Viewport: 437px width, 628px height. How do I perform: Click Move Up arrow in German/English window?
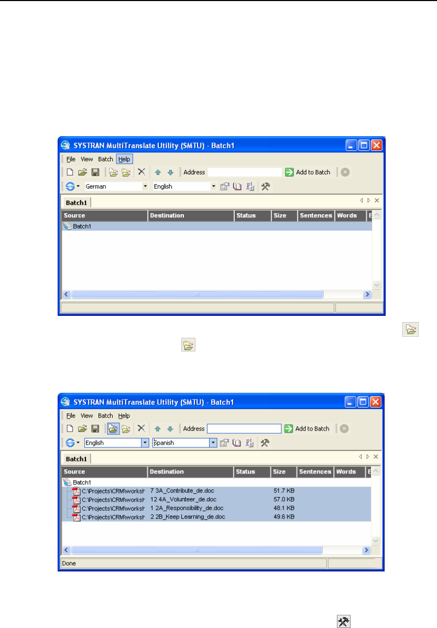[158, 173]
